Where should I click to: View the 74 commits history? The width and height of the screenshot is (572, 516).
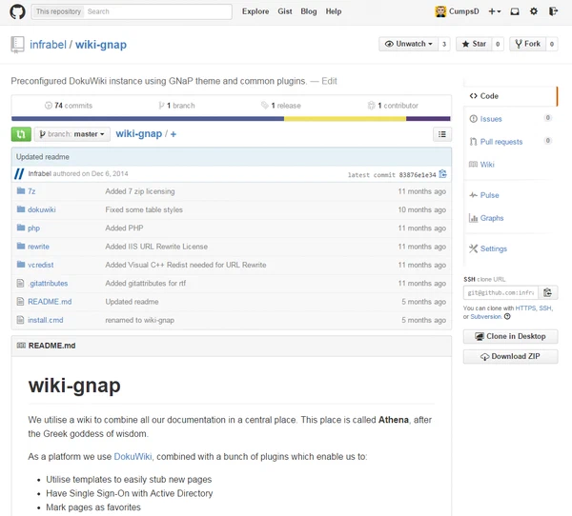pyautogui.click(x=69, y=106)
